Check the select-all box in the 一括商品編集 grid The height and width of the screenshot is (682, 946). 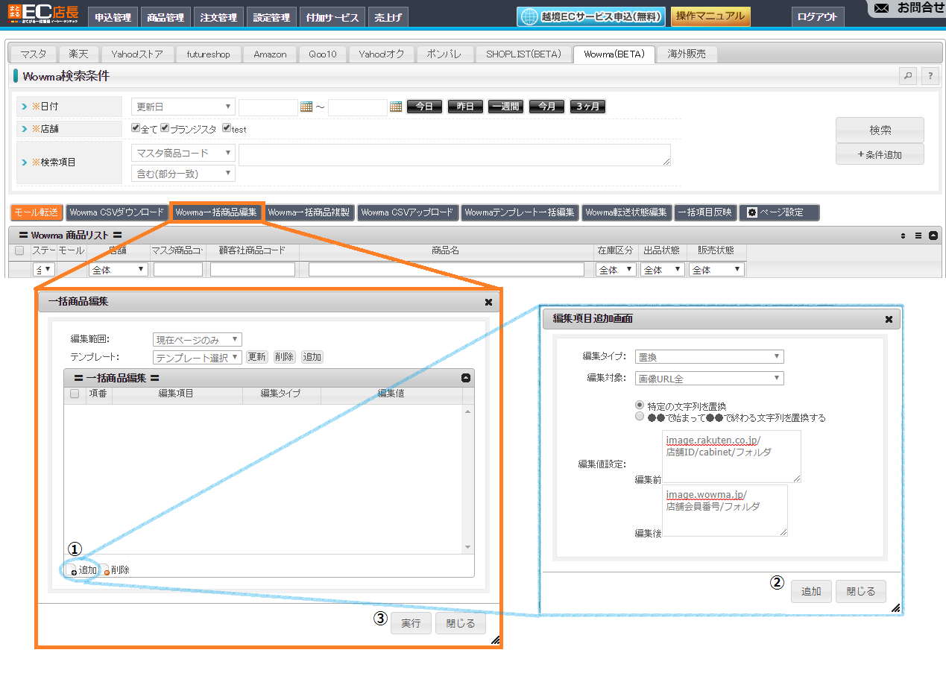tap(75, 394)
